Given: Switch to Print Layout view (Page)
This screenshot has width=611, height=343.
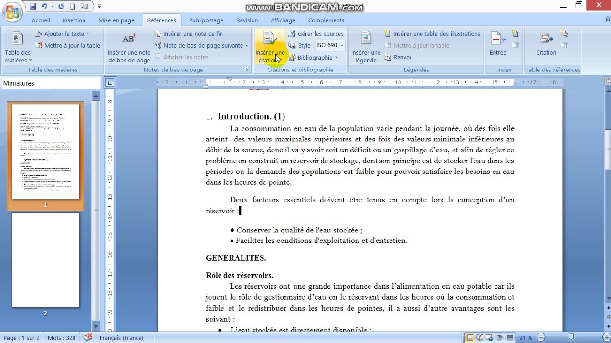Looking at the screenshot, I should [470, 338].
